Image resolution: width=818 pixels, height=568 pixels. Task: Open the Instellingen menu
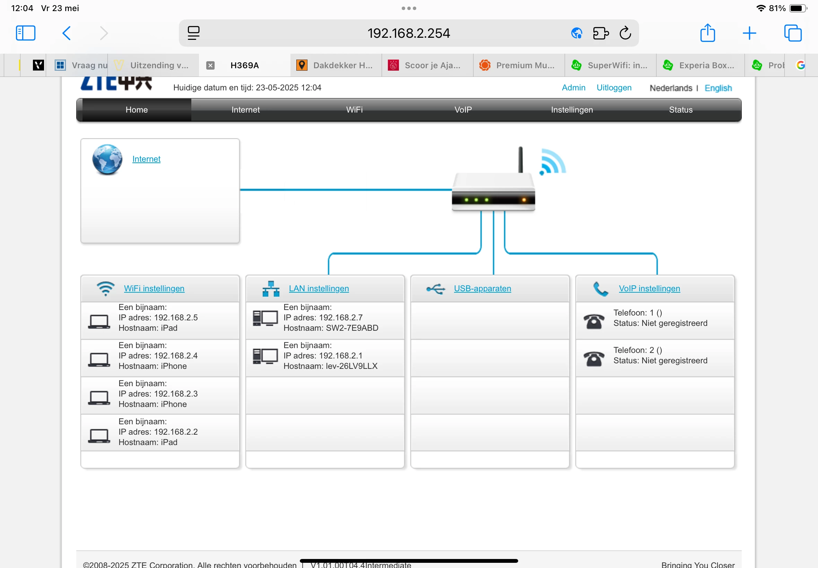tap(572, 109)
